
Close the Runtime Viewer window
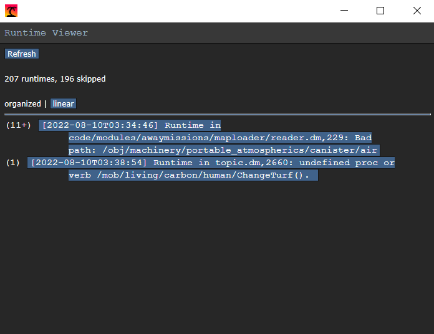click(417, 11)
